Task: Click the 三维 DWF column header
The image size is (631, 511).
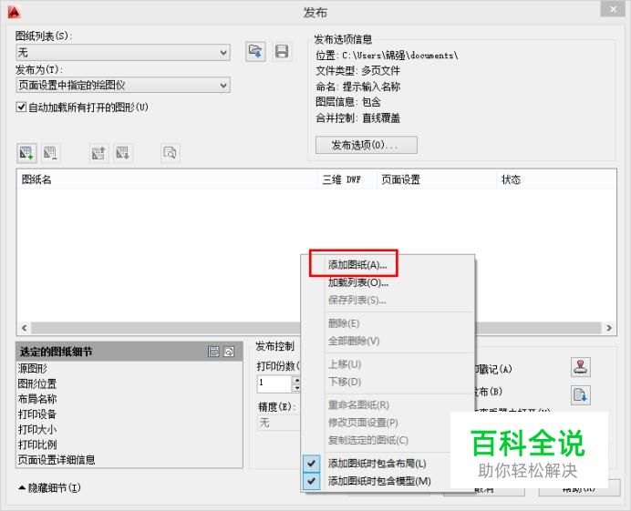Action: pyautogui.click(x=347, y=179)
